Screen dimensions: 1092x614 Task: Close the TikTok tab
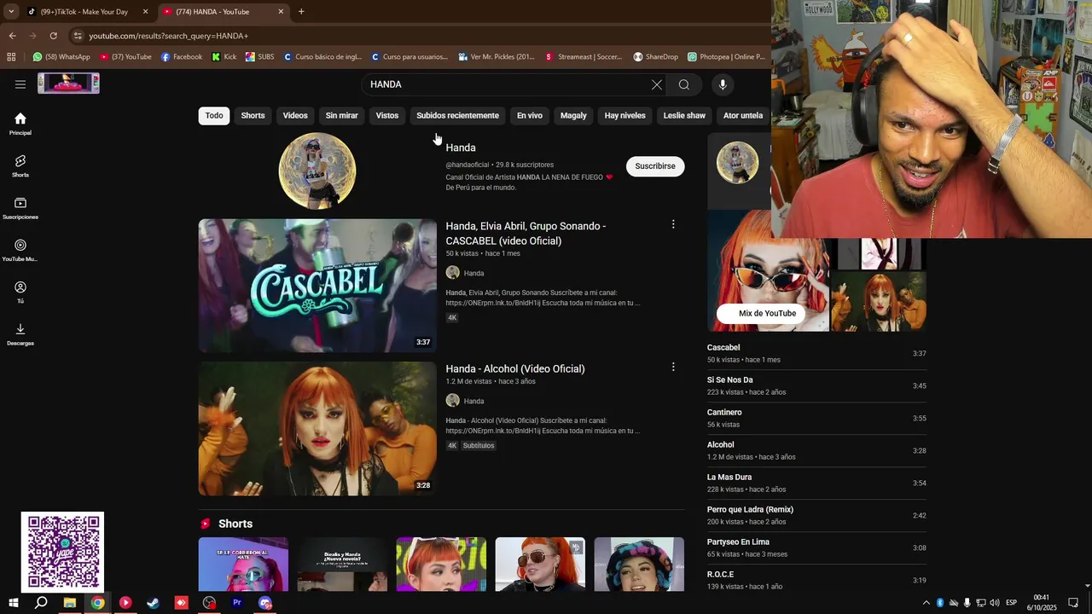[145, 12]
